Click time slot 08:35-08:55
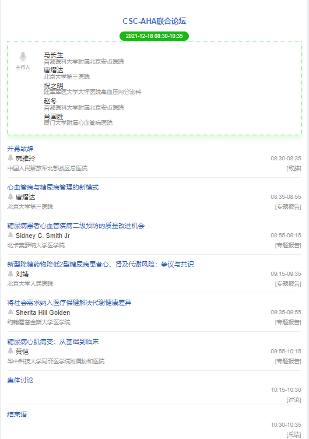Screen dimensions: 309x439 click(x=286, y=197)
